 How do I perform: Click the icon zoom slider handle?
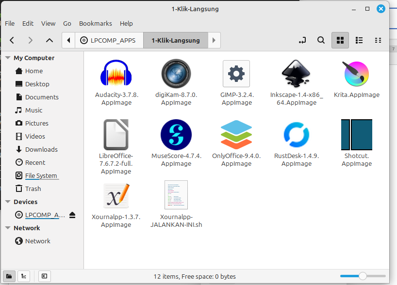pyautogui.click(x=363, y=276)
